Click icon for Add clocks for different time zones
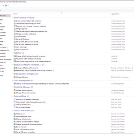This screenshot has width=134, height=134. click(x=15, y=99)
